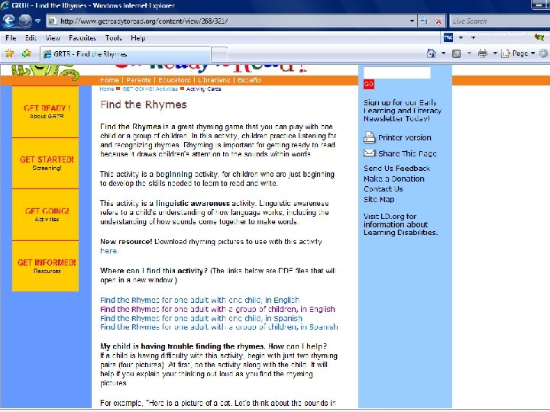Click the Get Ready to Read logo banner

coord(211,69)
